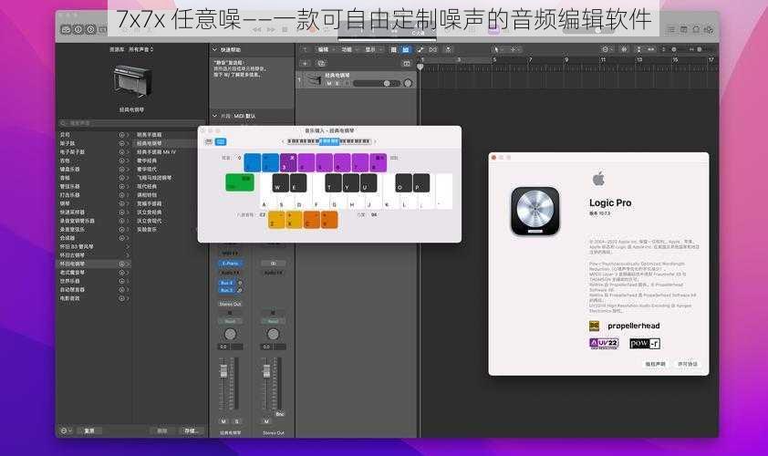This screenshot has height=456, width=768.
Task: Open the 显示 menu in tracks area
Action: 371,49
